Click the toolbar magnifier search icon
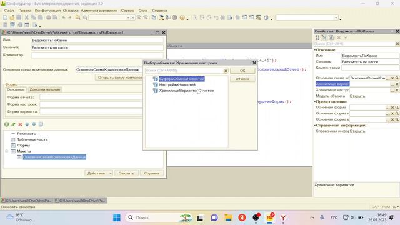400x225 pixels. [85, 17]
